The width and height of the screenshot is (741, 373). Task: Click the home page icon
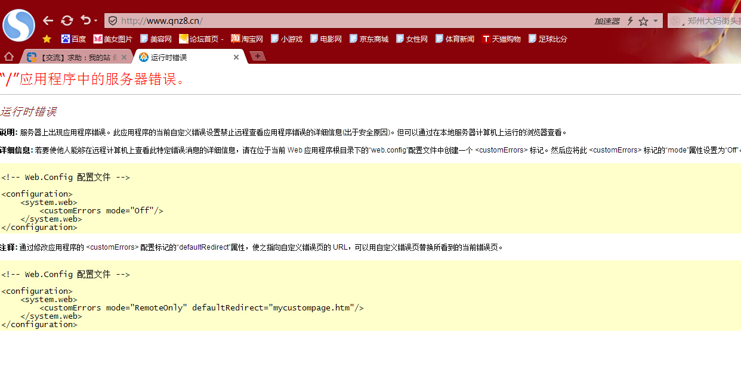tap(9, 57)
